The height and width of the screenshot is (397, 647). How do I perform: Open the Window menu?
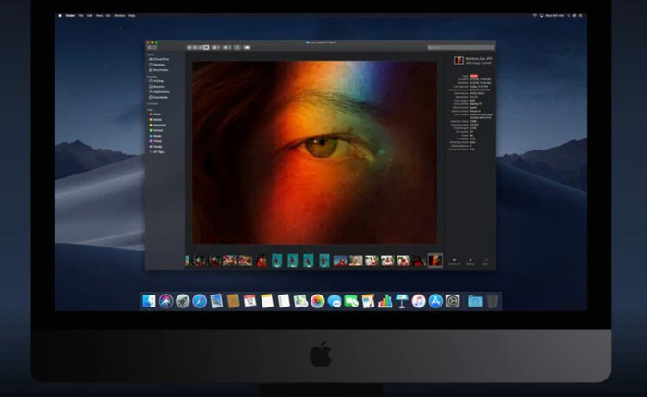tap(119, 16)
